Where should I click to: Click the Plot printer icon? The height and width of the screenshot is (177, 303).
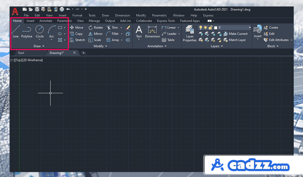[x=62, y=9]
